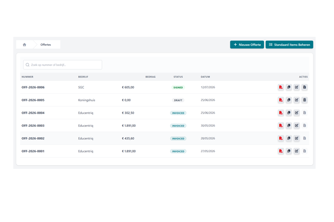This screenshot has width=334, height=222.
Task: Click the BEDRAG column header
Action: (x=150, y=77)
